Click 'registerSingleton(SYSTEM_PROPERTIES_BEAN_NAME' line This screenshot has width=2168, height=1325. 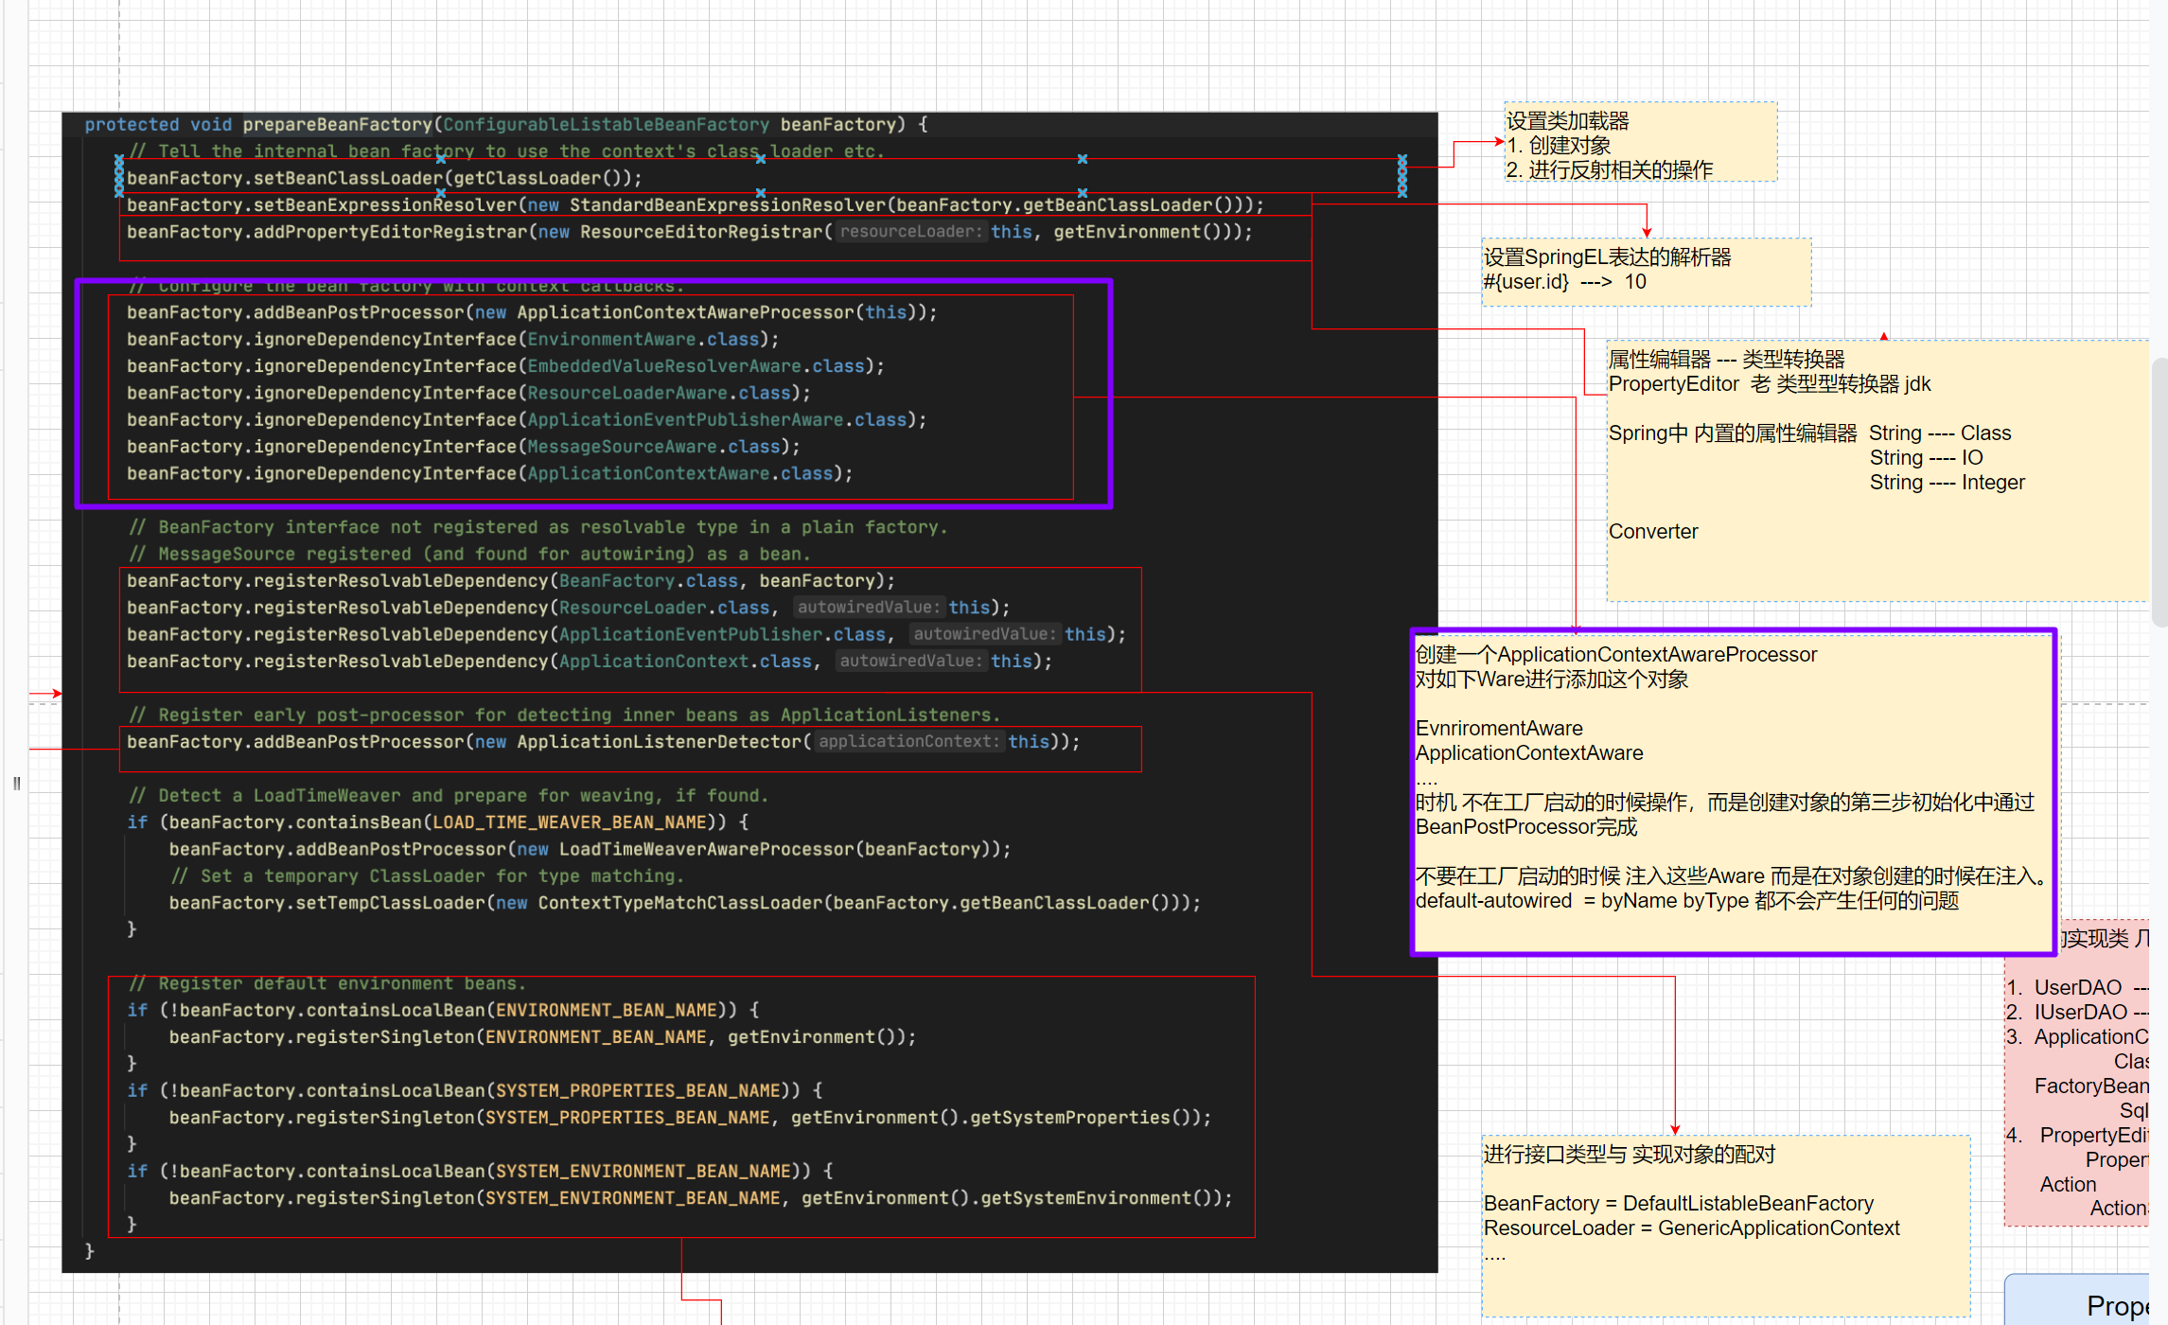690,1118
